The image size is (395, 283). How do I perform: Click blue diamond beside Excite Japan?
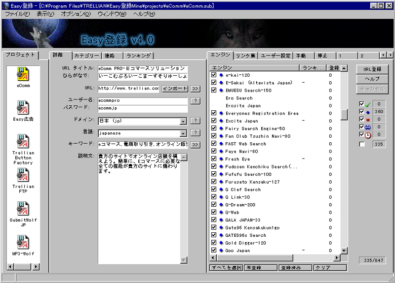tap(221, 121)
